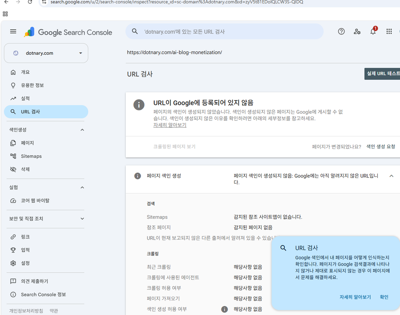Open Search Console 정보
400x315 pixels.
click(46, 294)
